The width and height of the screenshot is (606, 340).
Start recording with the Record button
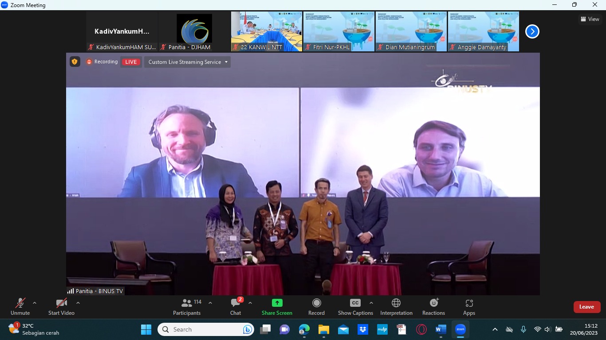click(316, 307)
